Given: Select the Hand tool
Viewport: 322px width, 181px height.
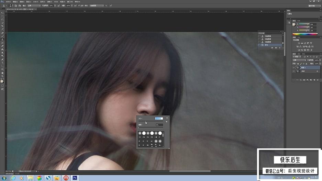Looking at the screenshot, I should pyautogui.click(x=2, y=73).
